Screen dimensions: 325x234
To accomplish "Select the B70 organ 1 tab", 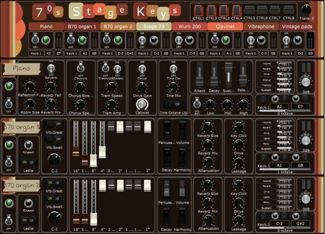I will pos(82,27).
